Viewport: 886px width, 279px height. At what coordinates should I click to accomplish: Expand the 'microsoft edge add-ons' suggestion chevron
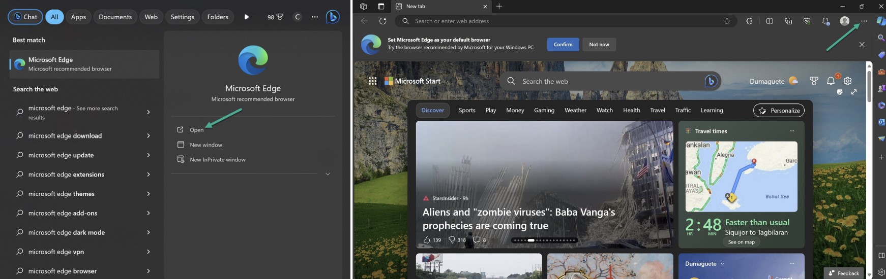(x=149, y=213)
